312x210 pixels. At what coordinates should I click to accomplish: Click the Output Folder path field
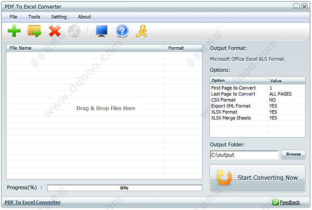click(x=244, y=155)
